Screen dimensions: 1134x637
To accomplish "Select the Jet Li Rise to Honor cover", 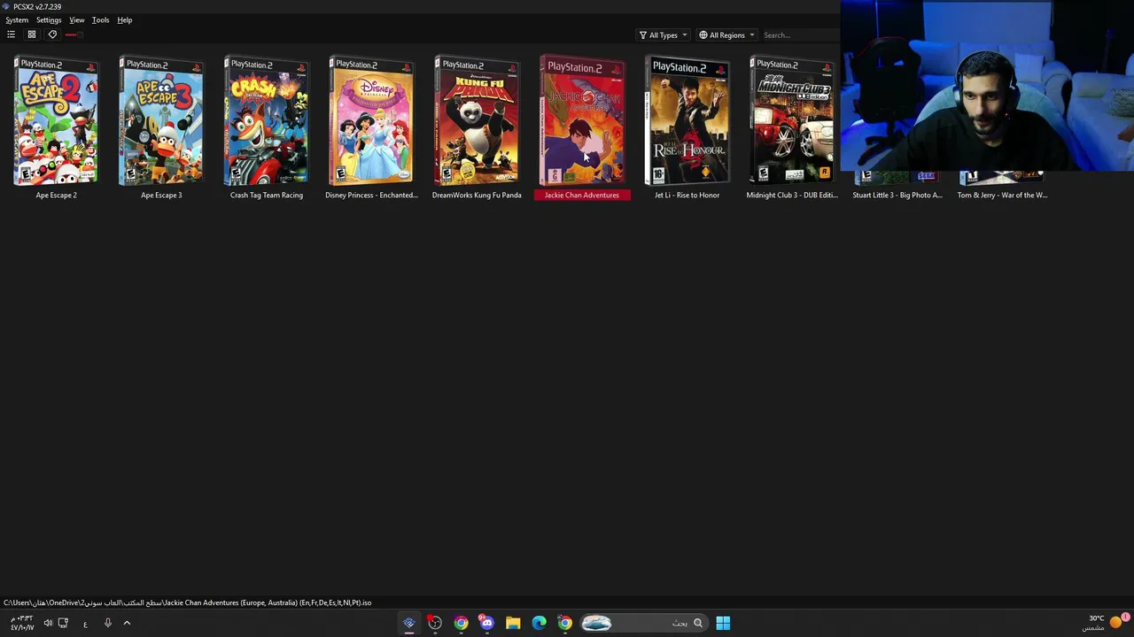I will [x=687, y=121].
